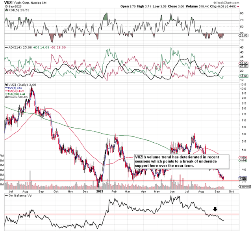
Task: Click the Sep label near the axis end
Action: coord(217,192)
